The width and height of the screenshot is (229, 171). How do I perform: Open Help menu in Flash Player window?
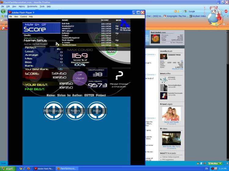coord(31,17)
